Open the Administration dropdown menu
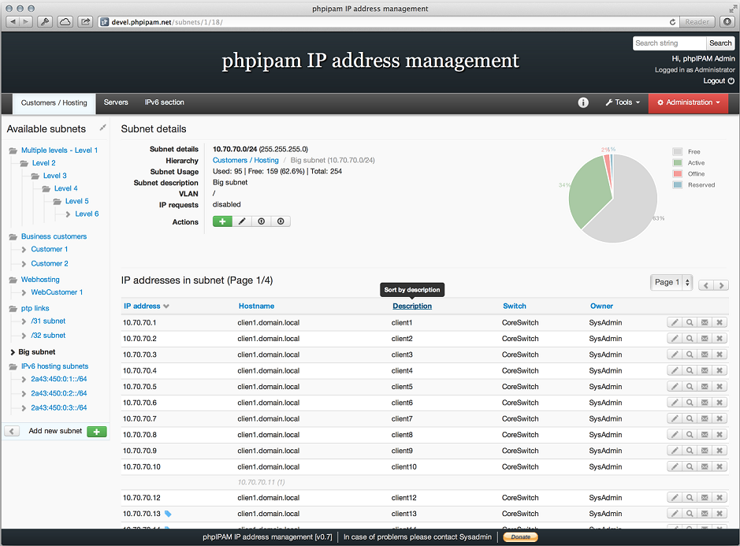The image size is (740, 546). (x=689, y=102)
